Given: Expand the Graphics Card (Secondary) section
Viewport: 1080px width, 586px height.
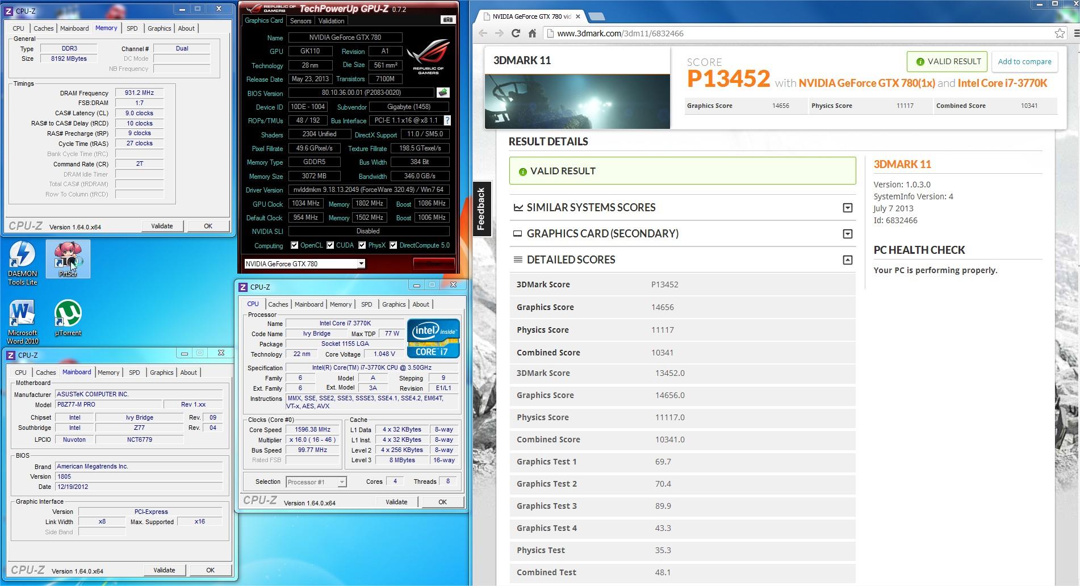Looking at the screenshot, I should [x=847, y=234].
